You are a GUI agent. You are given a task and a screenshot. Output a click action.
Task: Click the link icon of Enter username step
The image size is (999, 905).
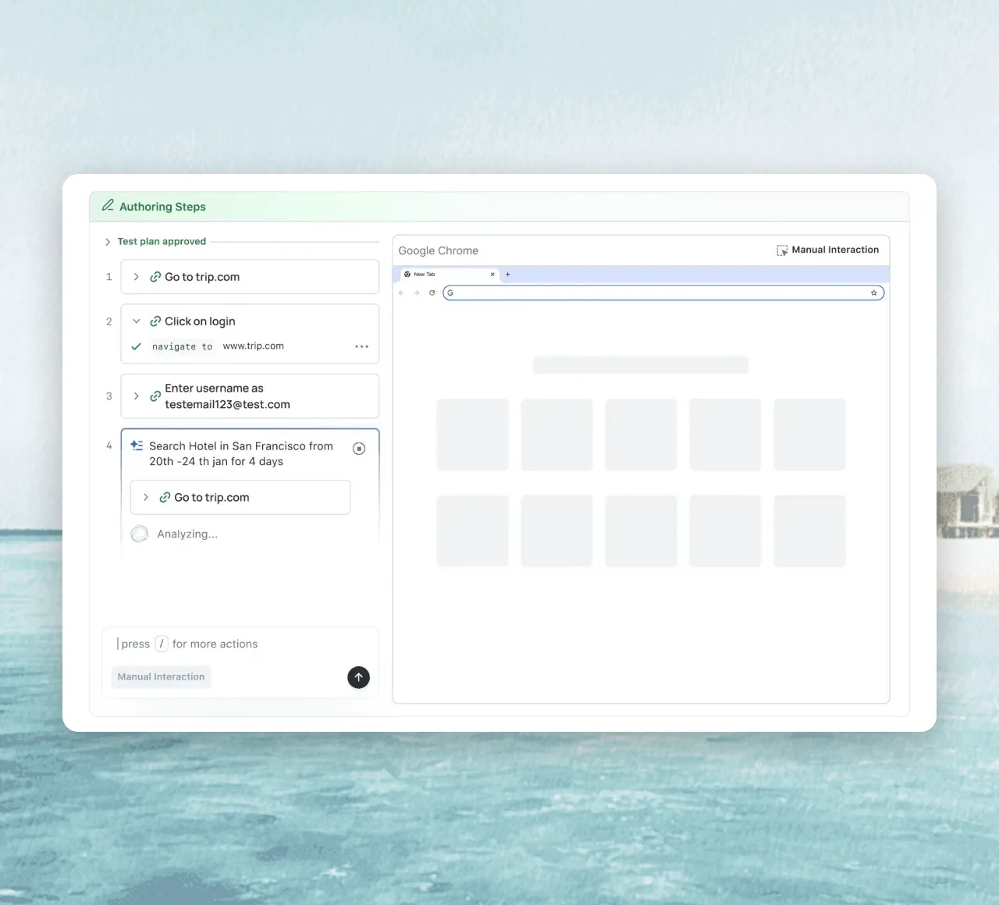click(155, 396)
